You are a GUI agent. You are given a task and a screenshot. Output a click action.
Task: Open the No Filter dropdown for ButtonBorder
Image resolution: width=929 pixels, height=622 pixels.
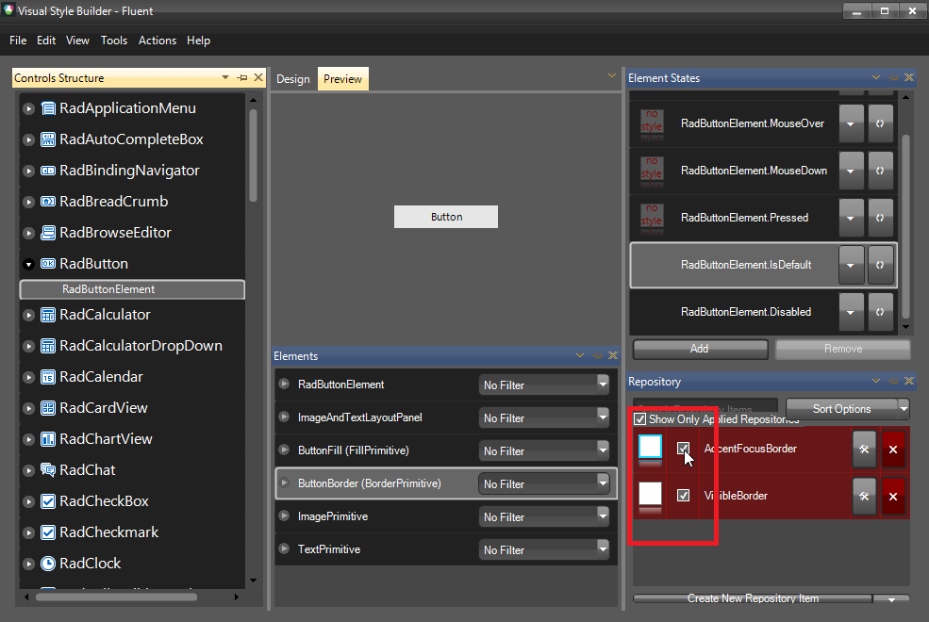coord(605,483)
